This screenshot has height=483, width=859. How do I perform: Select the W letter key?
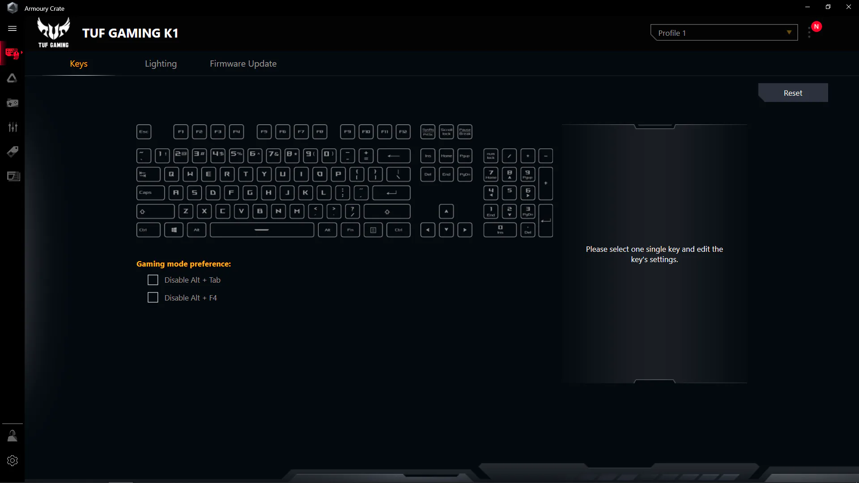pyautogui.click(x=190, y=174)
